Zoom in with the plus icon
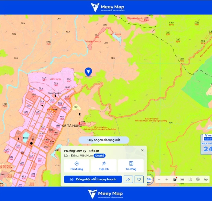 [x=167, y=179]
